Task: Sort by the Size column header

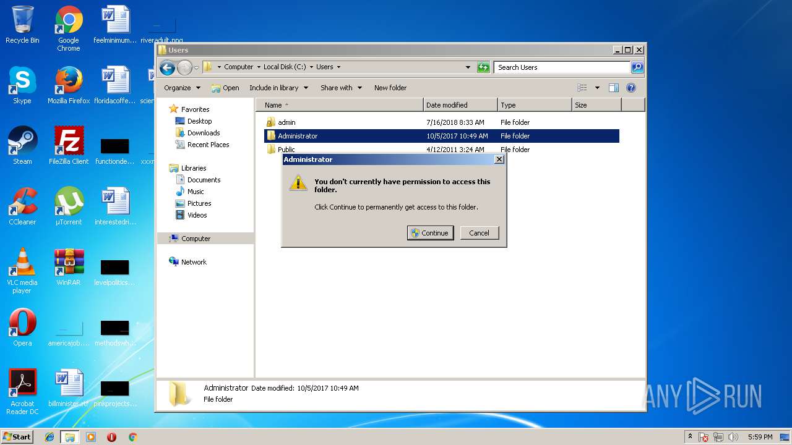Action: (x=596, y=105)
